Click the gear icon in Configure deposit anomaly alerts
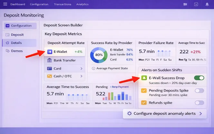The height and width of the screenshot is (134, 214). [129, 113]
